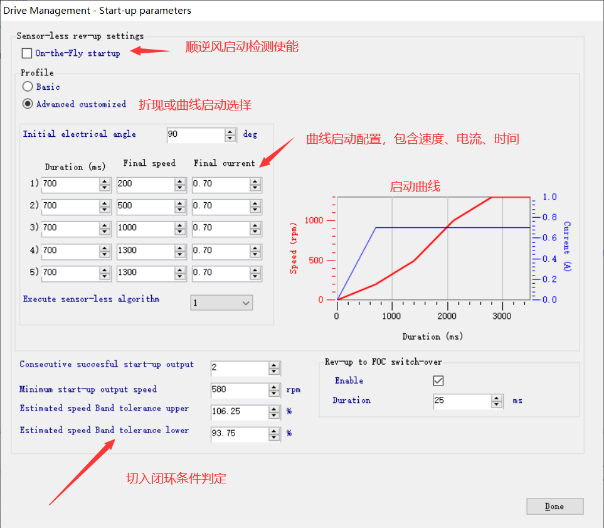Click the Initial electrical angle label
Screen dimensions: 604x528
pyautogui.click(x=80, y=134)
